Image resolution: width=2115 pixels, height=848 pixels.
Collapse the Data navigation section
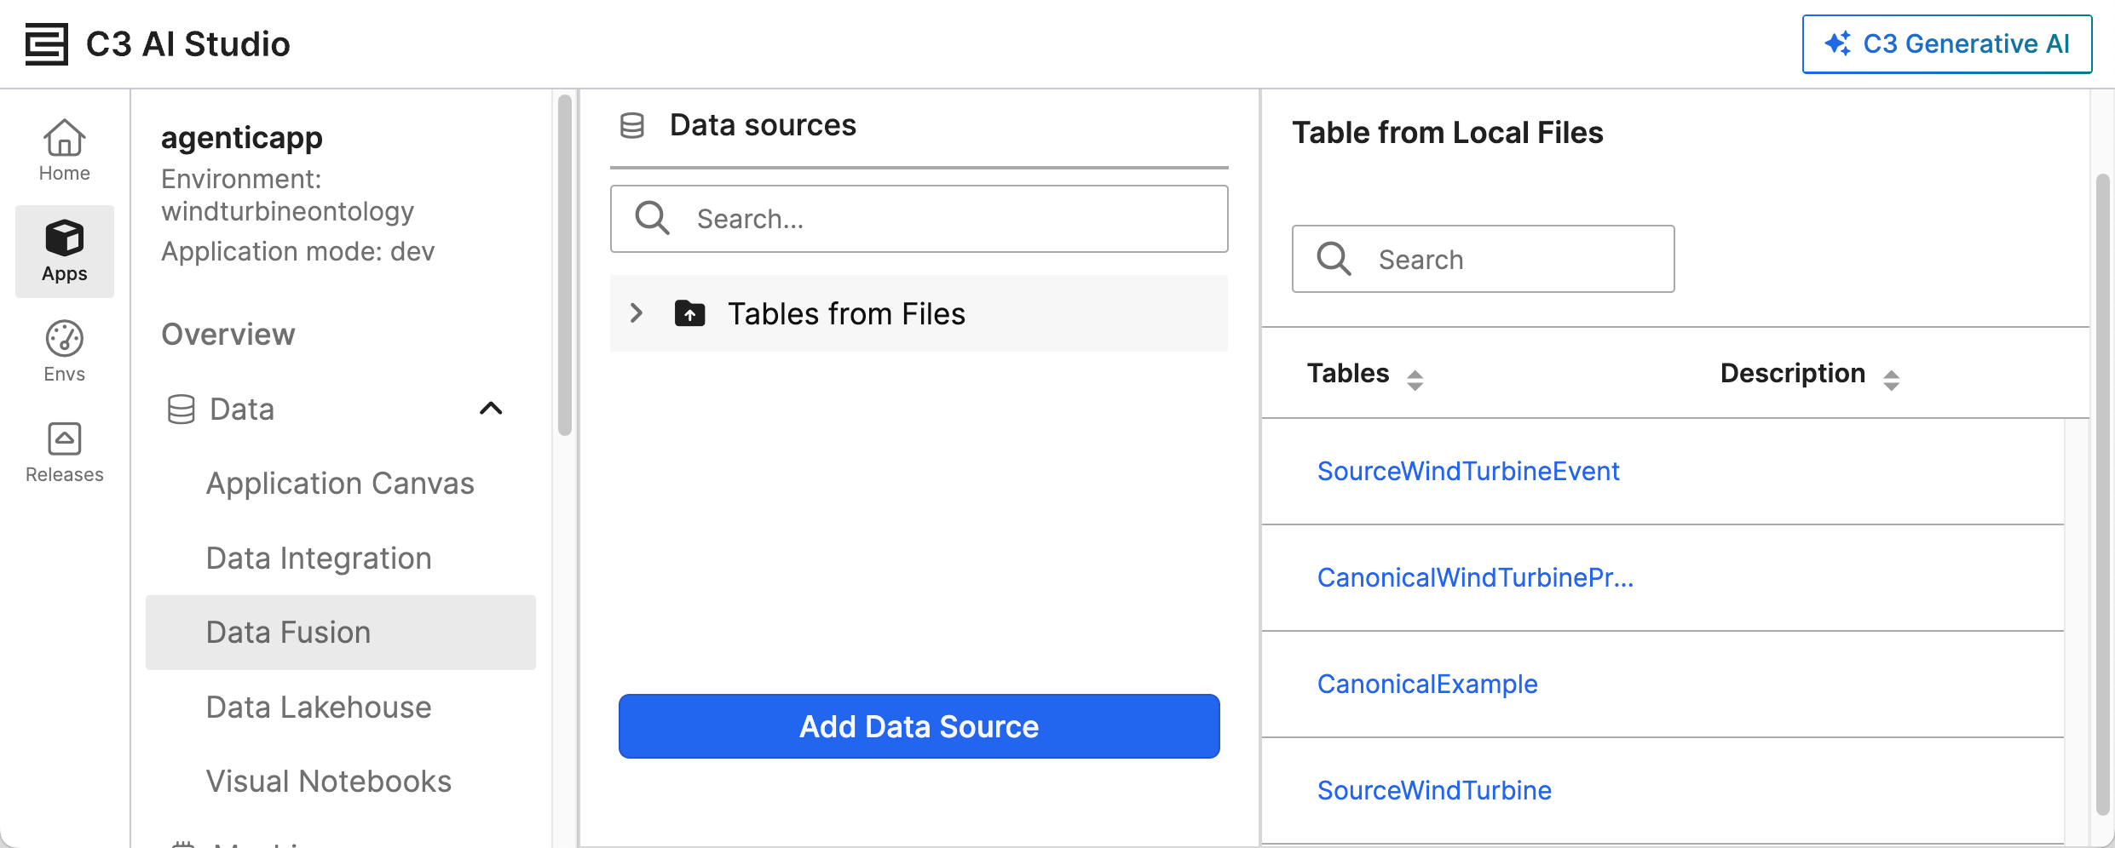pos(491,409)
